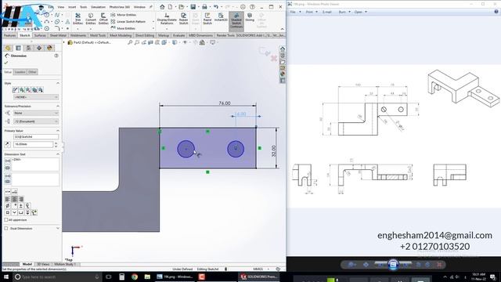The width and height of the screenshot is (501, 282).
Task: Open the Style NONE dropdown
Action: 36,97
